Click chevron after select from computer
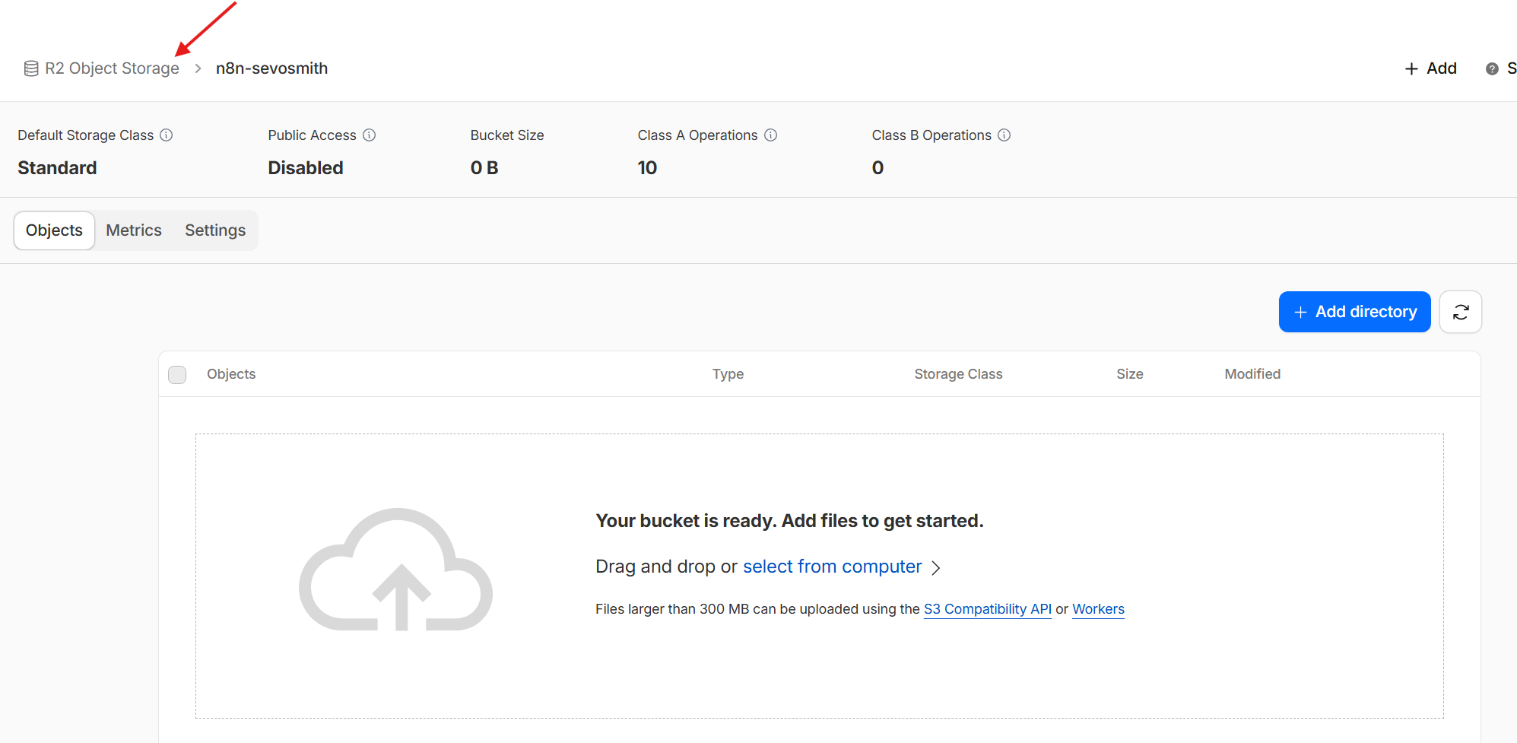The image size is (1517, 743). [936, 568]
